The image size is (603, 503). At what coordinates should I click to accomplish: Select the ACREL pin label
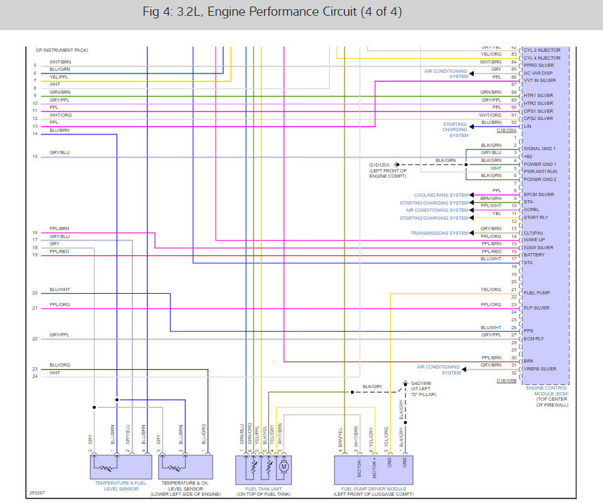[531, 209]
